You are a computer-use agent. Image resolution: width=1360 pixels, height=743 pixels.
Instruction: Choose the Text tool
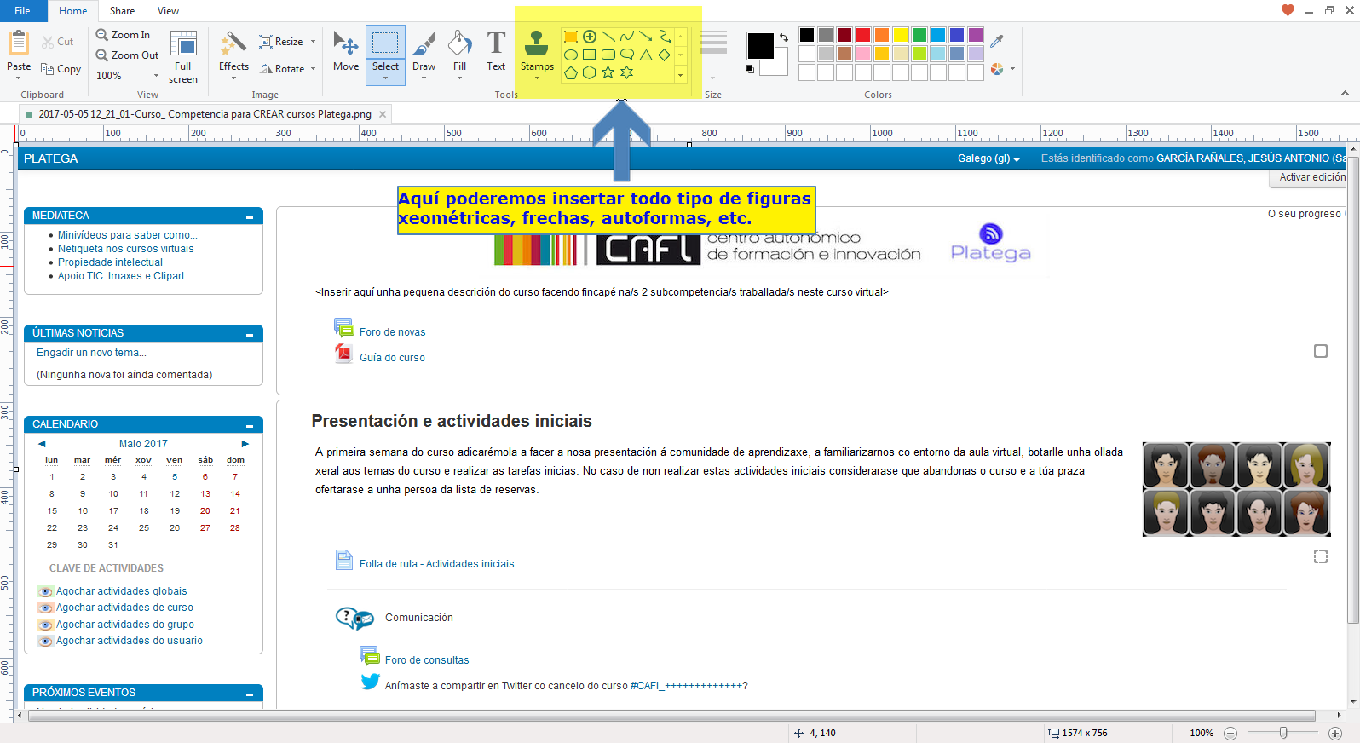(x=496, y=51)
